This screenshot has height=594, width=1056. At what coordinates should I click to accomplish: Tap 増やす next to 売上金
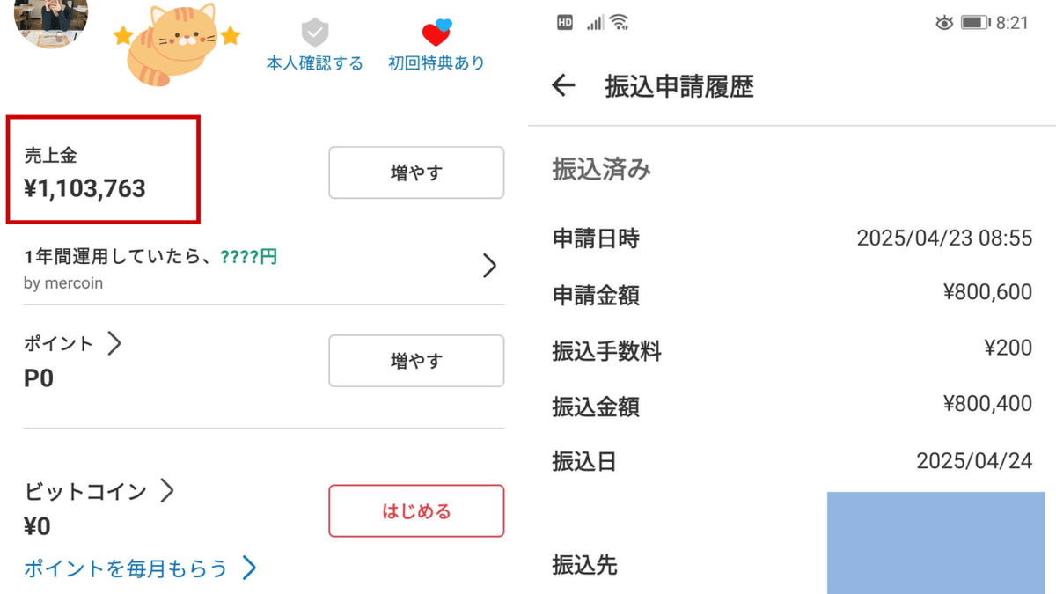pyautogui.click(x=415, y=172)
